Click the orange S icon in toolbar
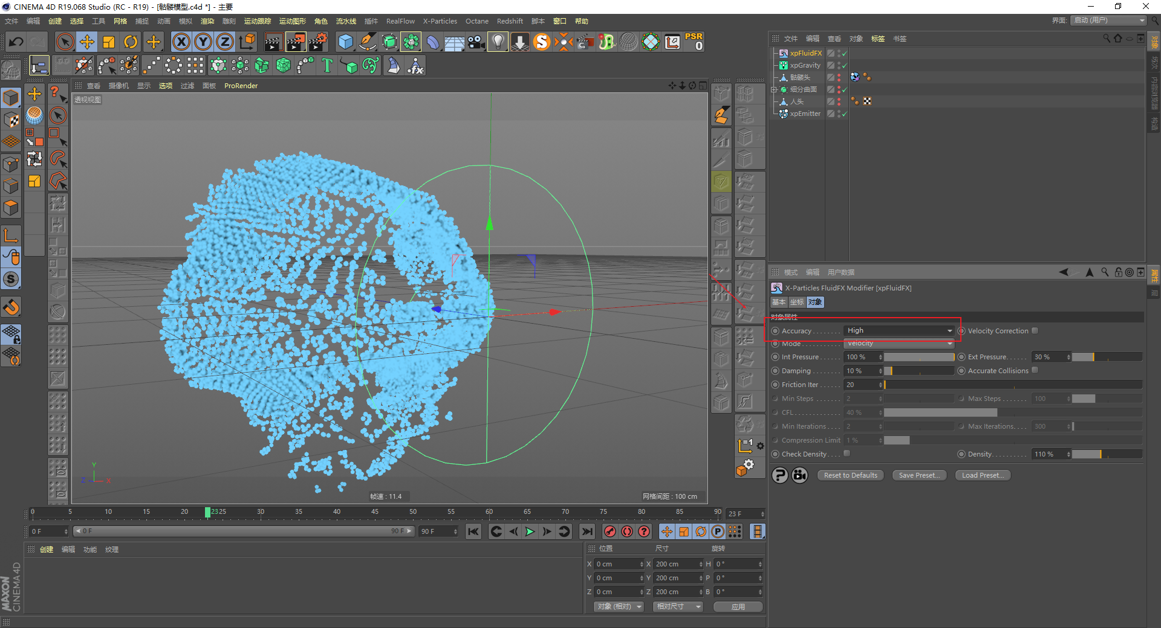1161x628 pixels. pyautogui.click(x=542, y=42)
